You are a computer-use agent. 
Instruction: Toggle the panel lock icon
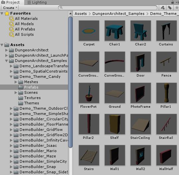click(172, 2)
